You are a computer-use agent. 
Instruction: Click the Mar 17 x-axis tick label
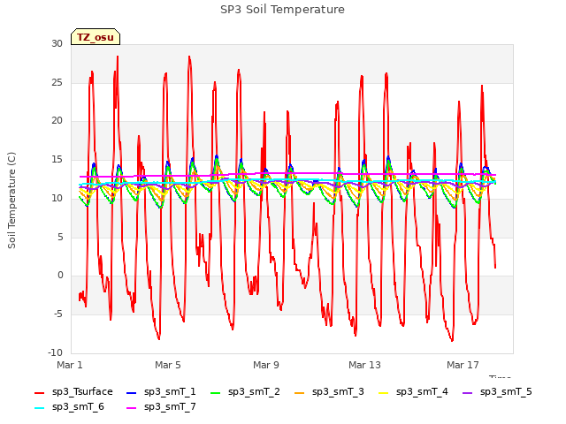coord(463,365)
